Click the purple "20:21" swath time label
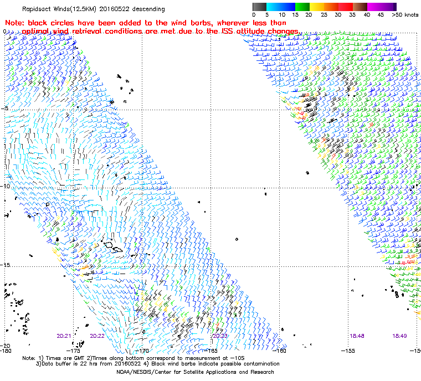The height and width of the screenshot is (381, 421). pyautogui.click(x=64, y=336)
